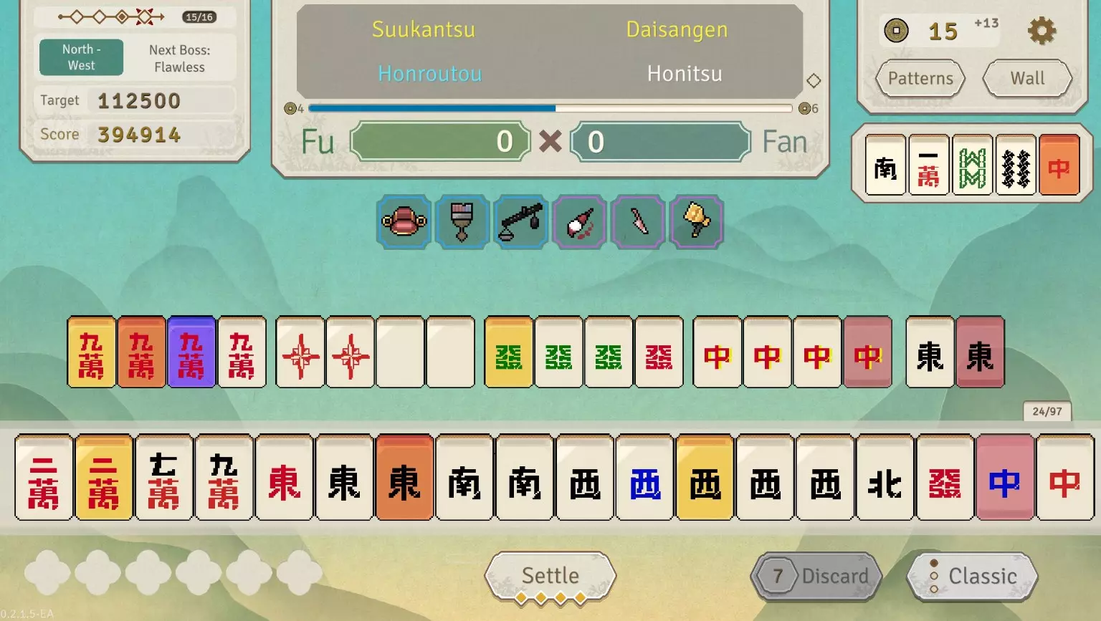Image resolution: width=1101 pixels, height=621 pixels.
Task: Click the gold coin currency icon
Action: point(896,31)
